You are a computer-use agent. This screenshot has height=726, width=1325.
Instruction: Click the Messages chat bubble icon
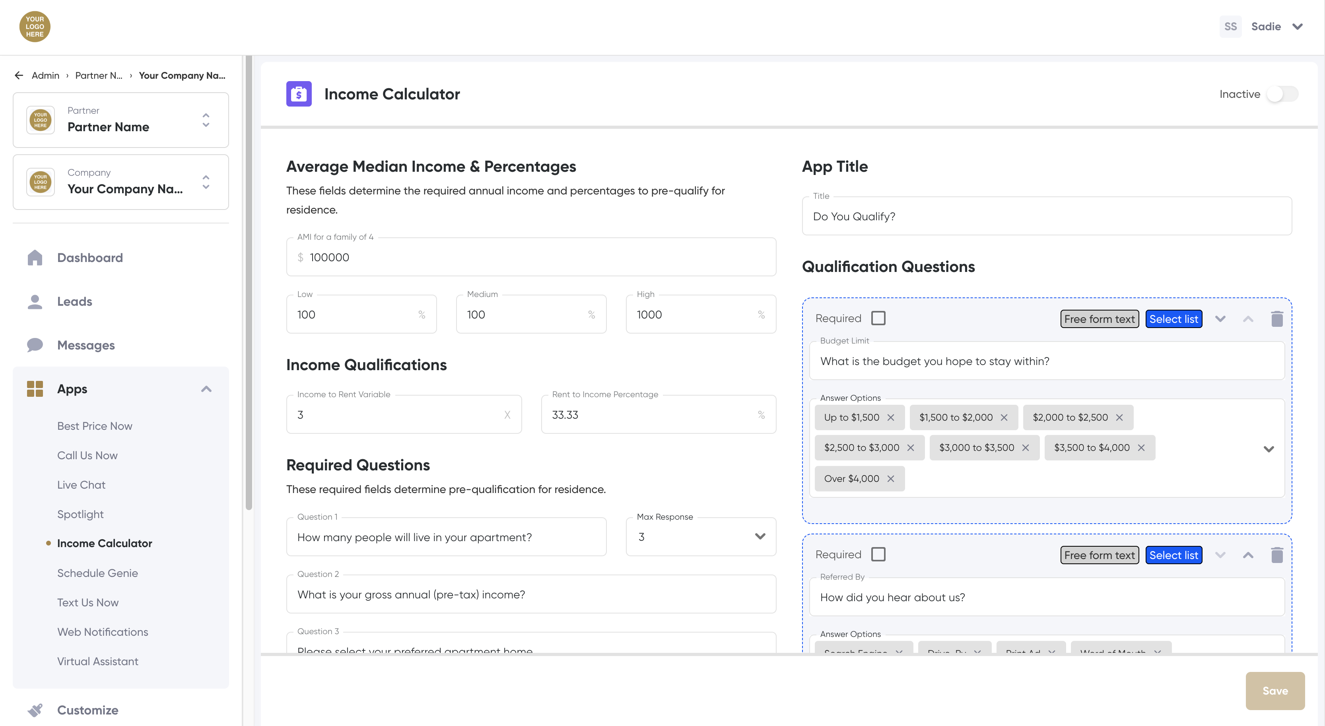click(35, 345)
